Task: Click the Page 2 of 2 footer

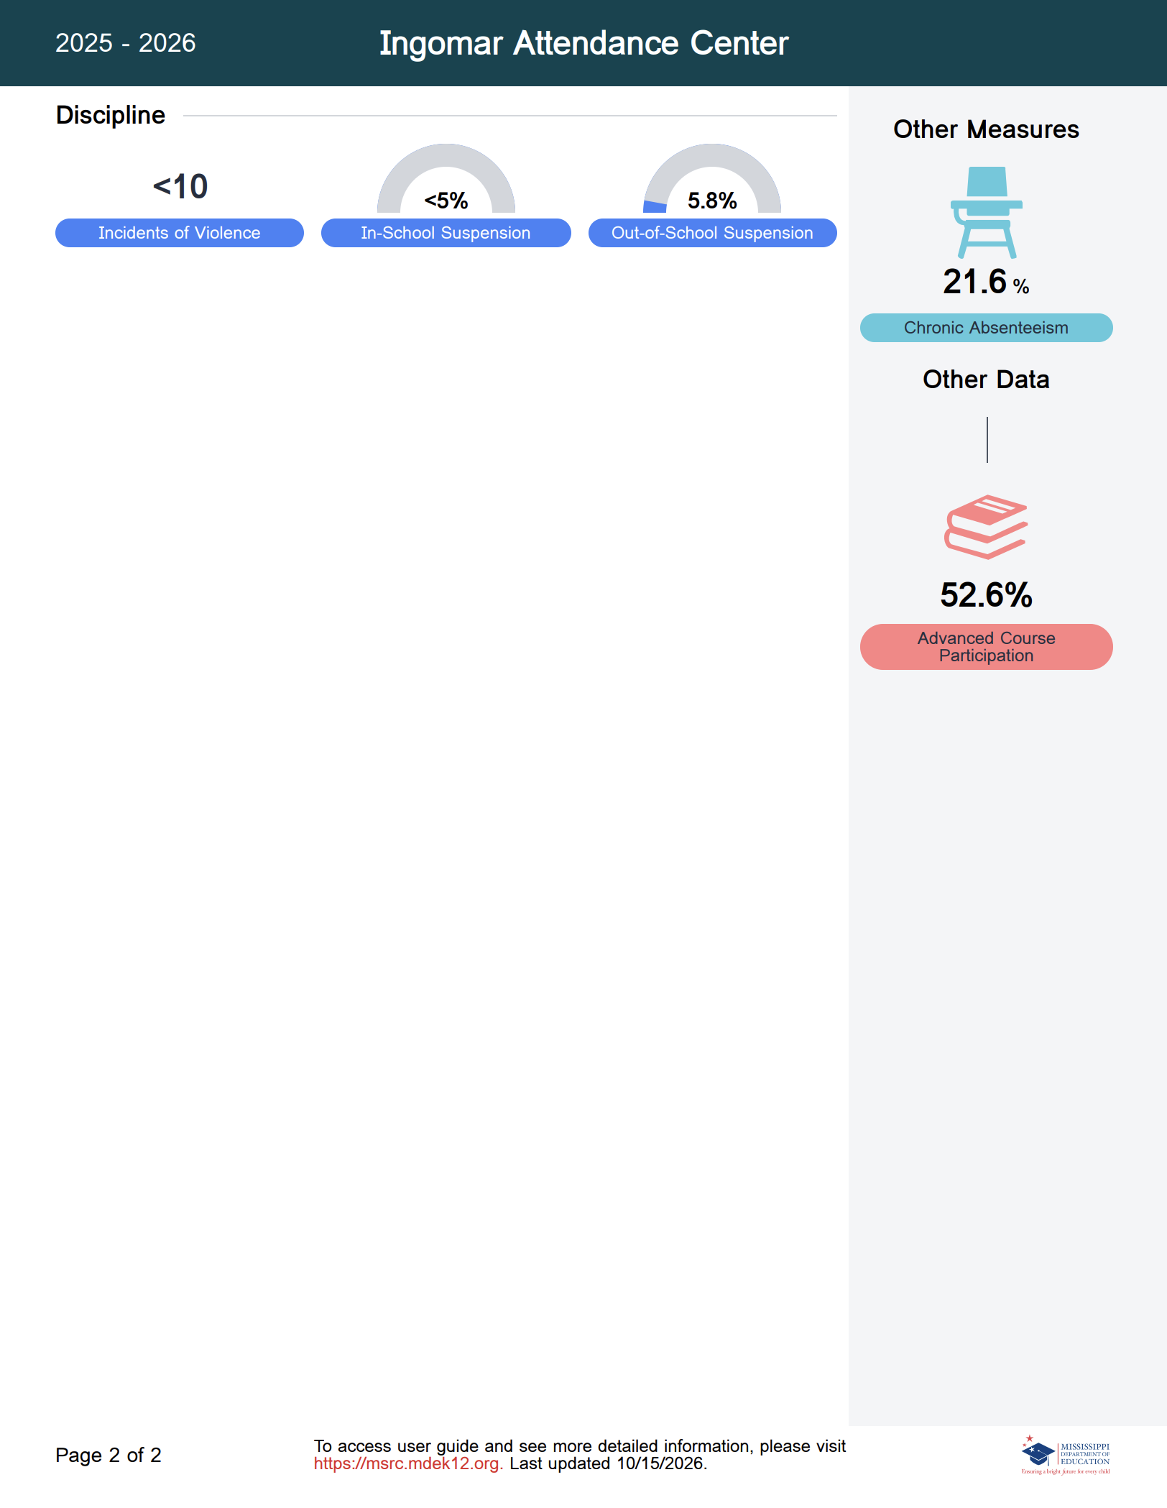Action: click(109, 1455)
